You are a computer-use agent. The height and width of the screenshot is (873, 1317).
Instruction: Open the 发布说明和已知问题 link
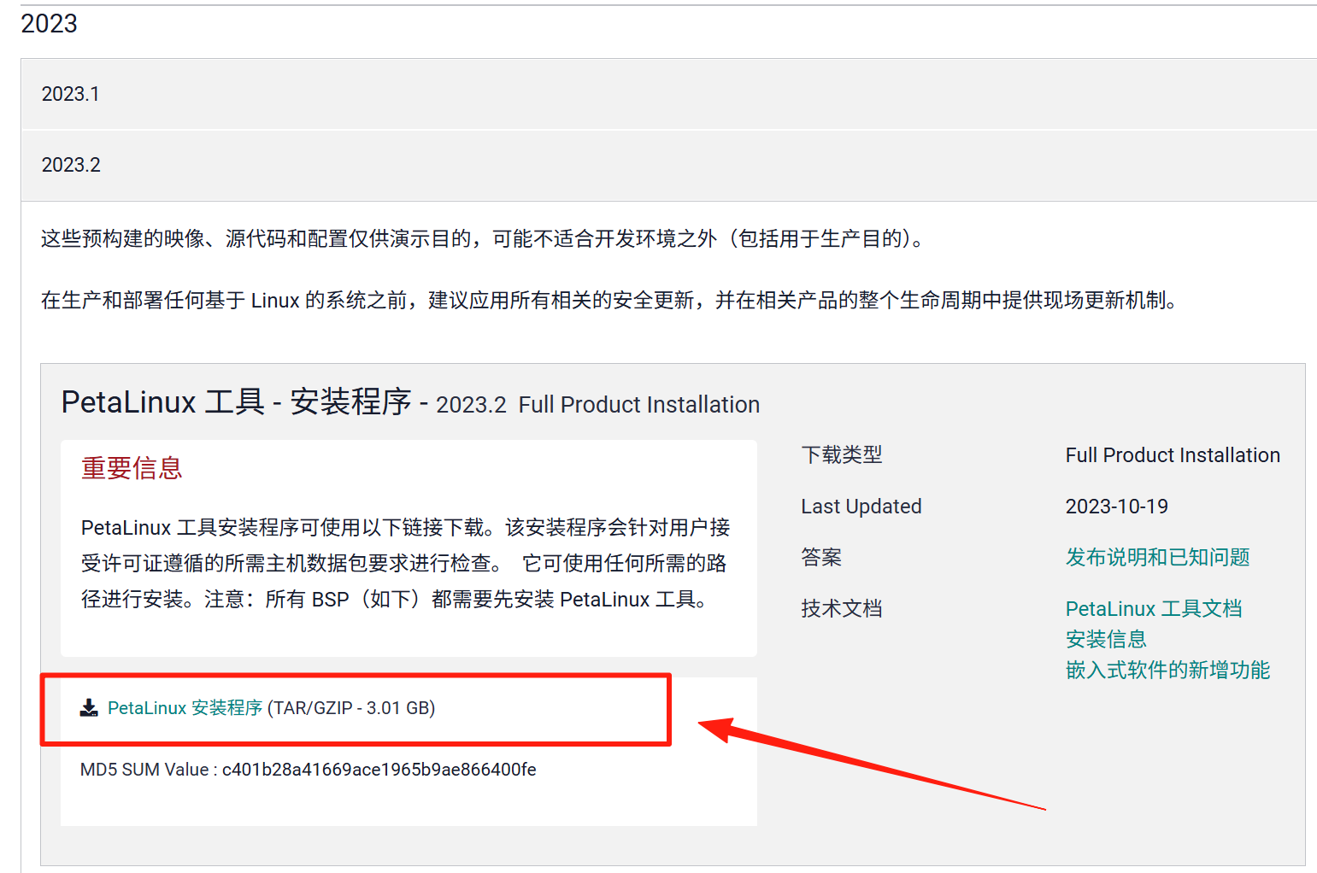tap(1157, 557)
